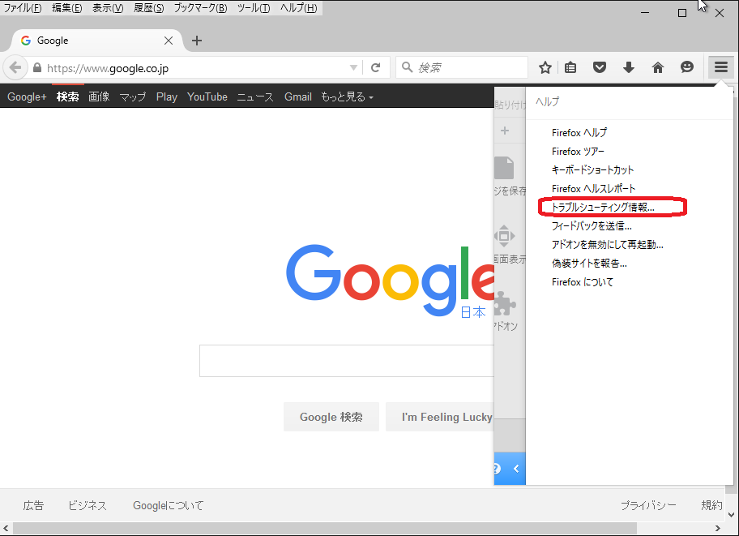Click the scrollbar right arrow
739x536 pixels.
click(x=718, y=528)
